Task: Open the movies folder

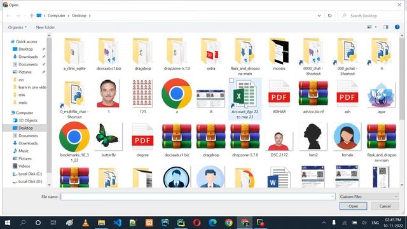Action: tap(279, 54)
